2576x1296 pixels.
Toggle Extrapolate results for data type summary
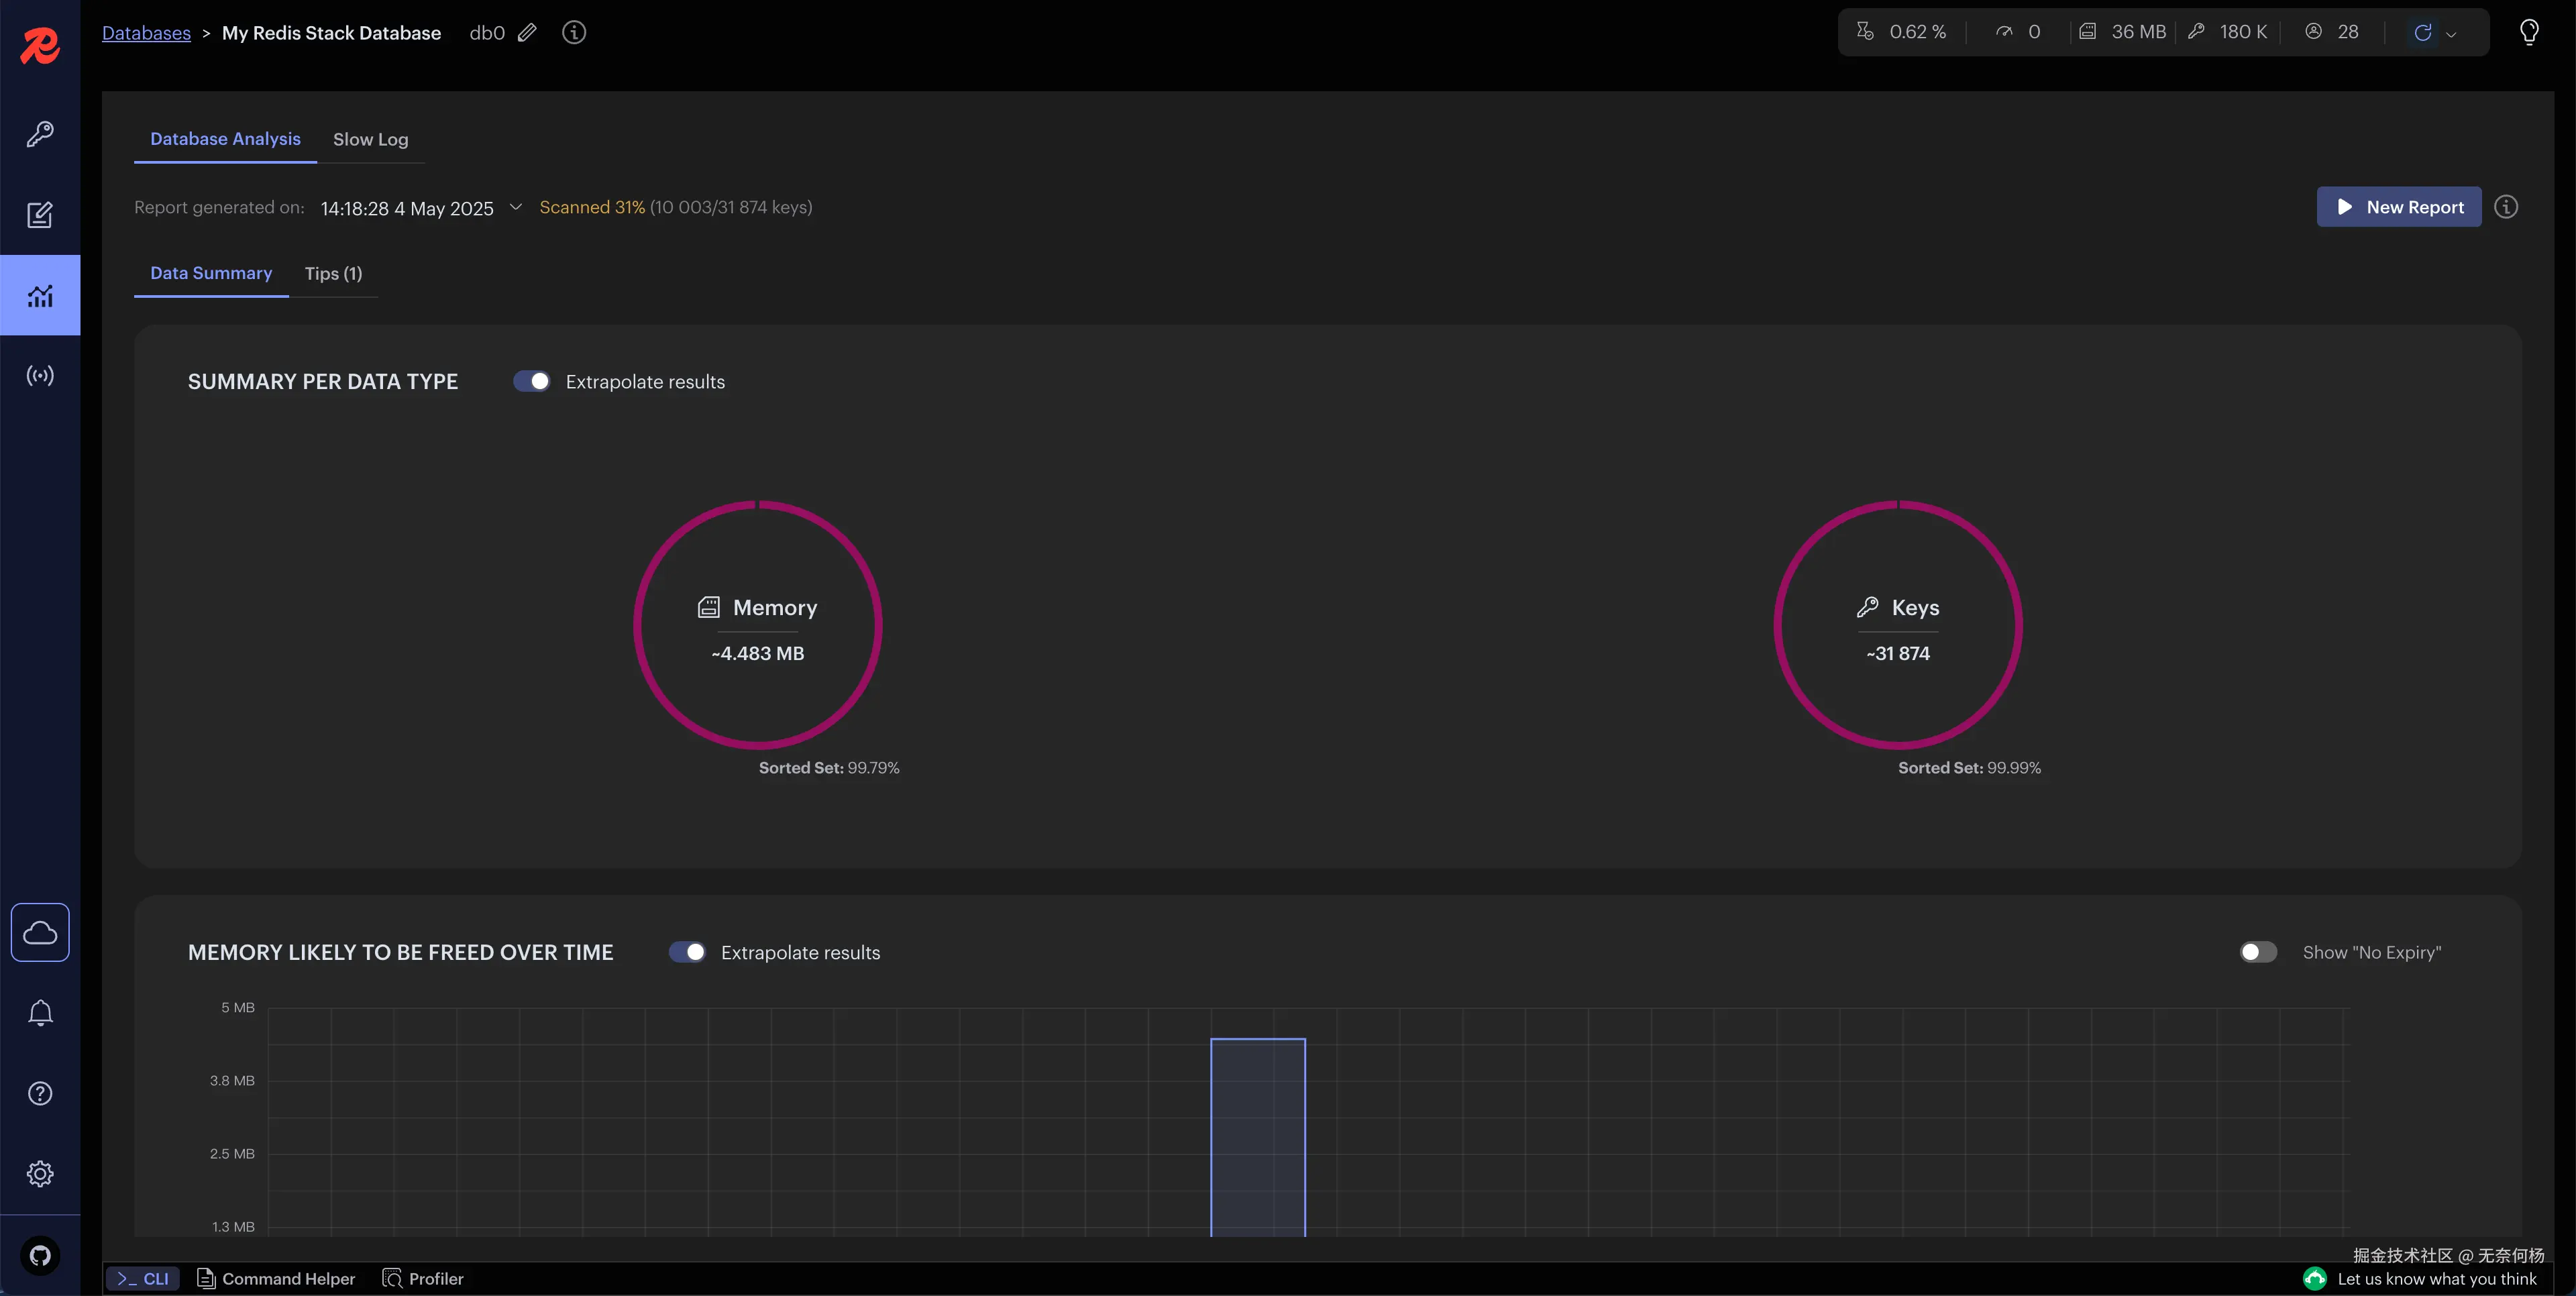pyautogui.click(x=531, y=381)
